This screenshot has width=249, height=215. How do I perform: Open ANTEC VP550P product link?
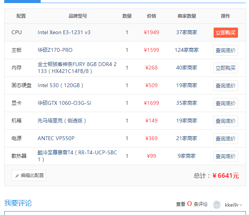coord(56,138)
